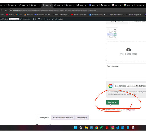146x132 pixels.
Task: Open the Woo Custom Payment bookmark
Action: pos(61,15)
